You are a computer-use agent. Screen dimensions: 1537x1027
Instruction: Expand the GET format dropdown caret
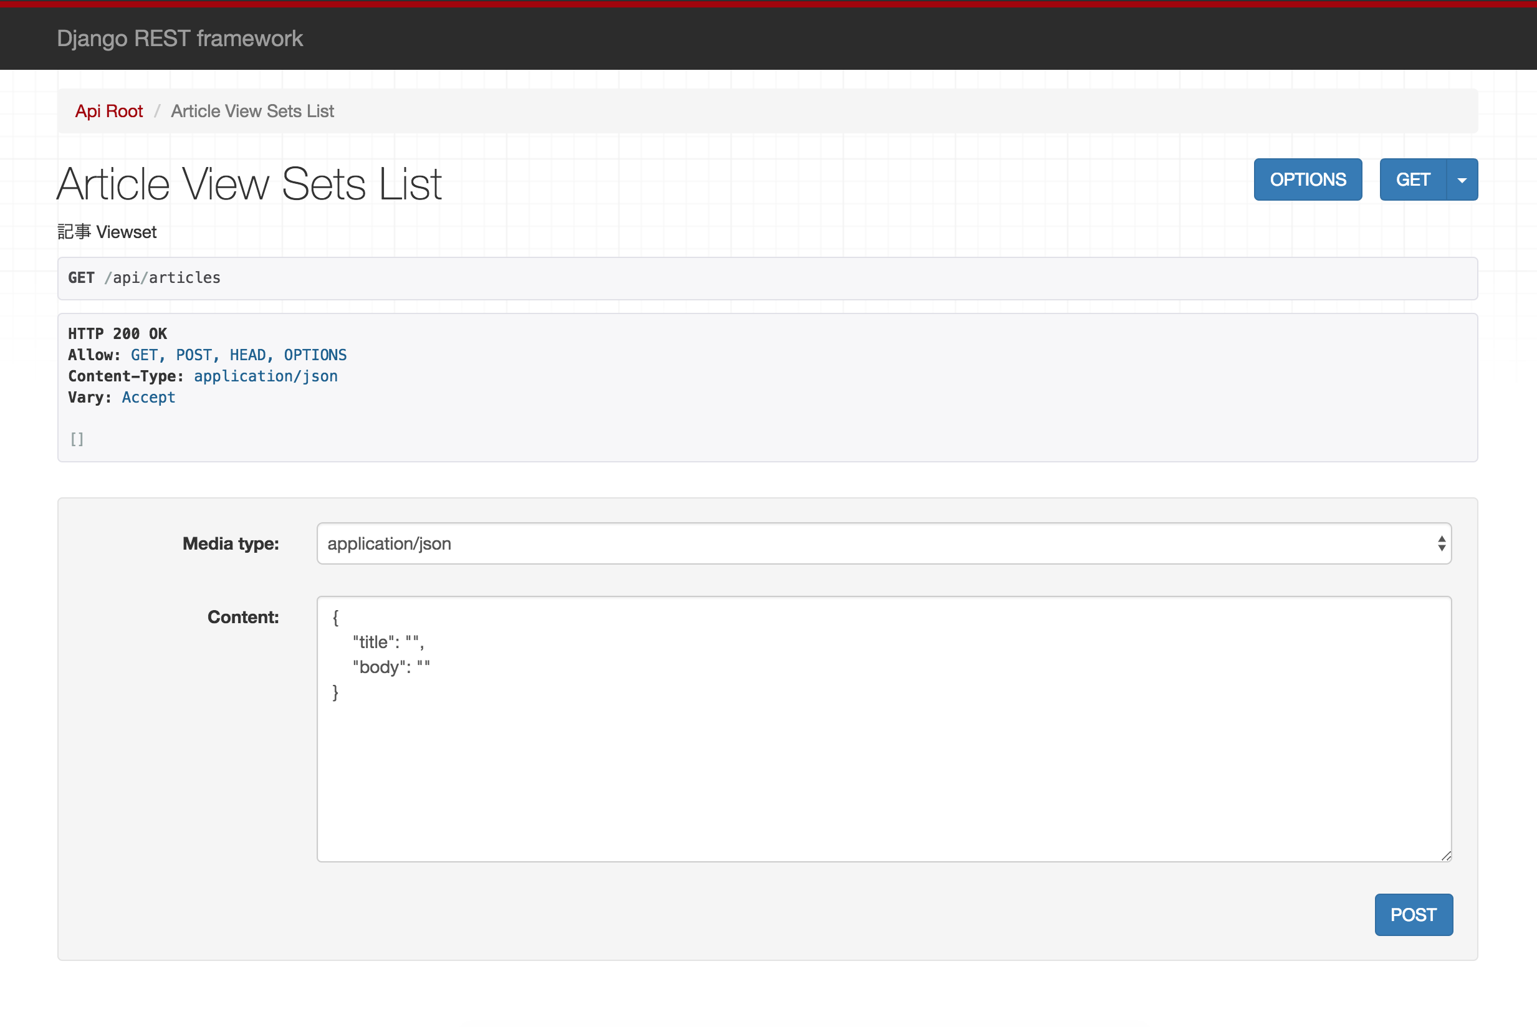1462,180
